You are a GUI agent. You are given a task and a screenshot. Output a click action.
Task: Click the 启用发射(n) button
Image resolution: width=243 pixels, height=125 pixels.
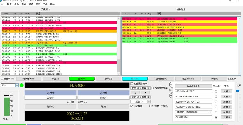[161, 79]
